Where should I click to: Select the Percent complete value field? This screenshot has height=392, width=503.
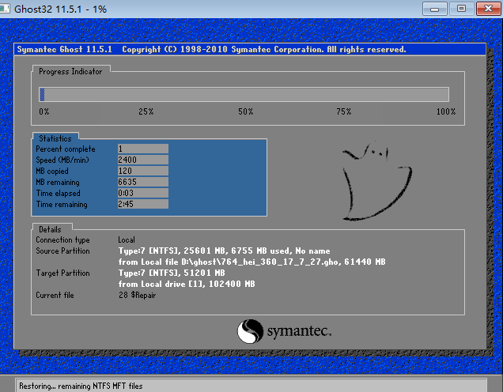point(142,149)
